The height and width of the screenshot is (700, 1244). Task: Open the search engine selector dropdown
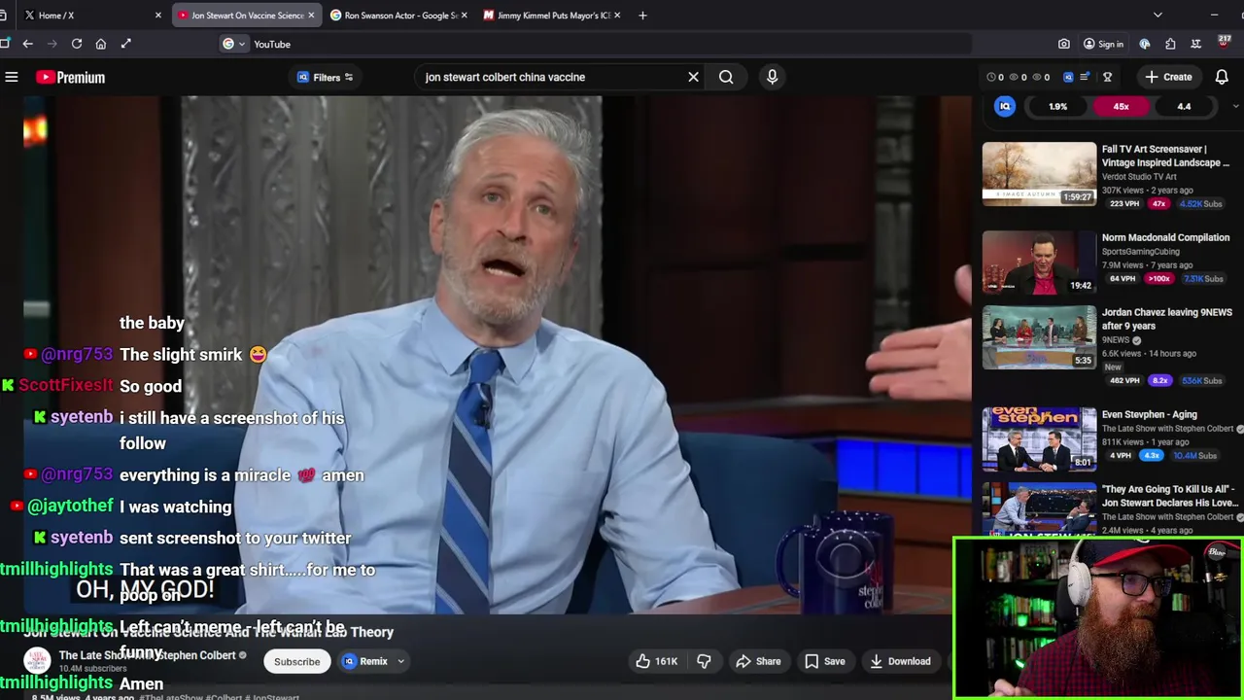[232, 44]
